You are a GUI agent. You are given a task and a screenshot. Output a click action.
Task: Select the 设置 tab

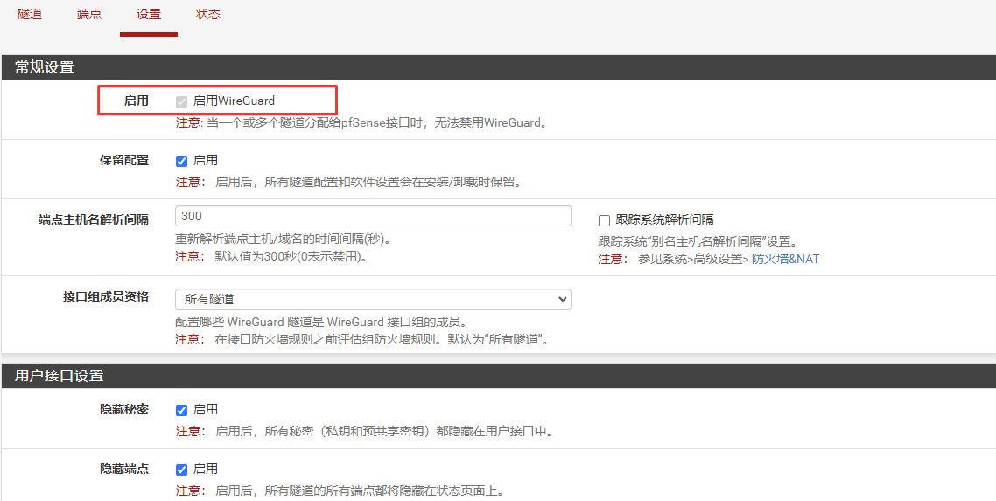point(149,15)
